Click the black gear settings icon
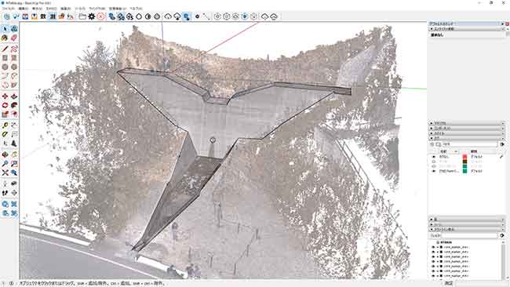The height and width of the screenshot is (287, 510). pyautogui.click(x=92, y=16)
